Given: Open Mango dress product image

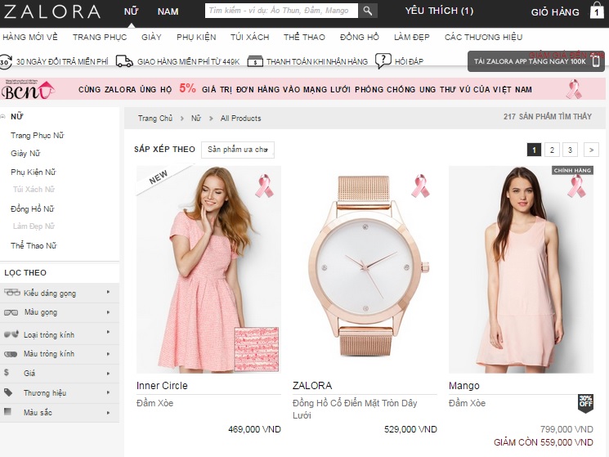Looking at the screenshot, I should point(521,270).
